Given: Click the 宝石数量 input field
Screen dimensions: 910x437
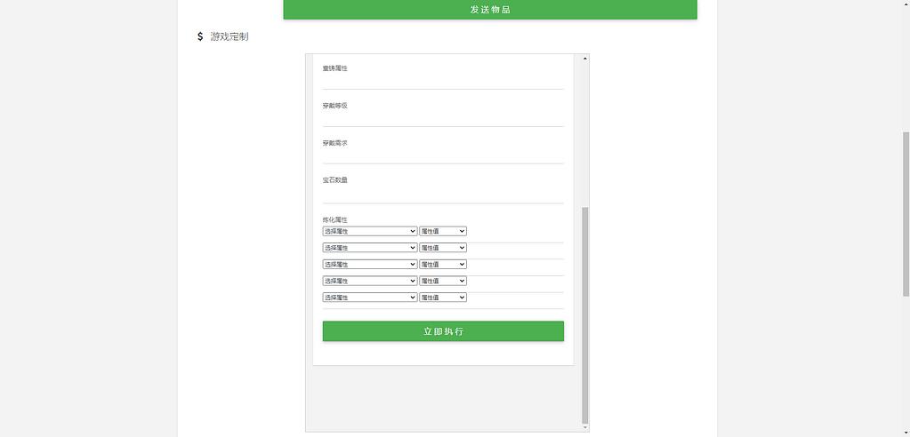Looking at the screenshot, I should [x=443, y=194].
